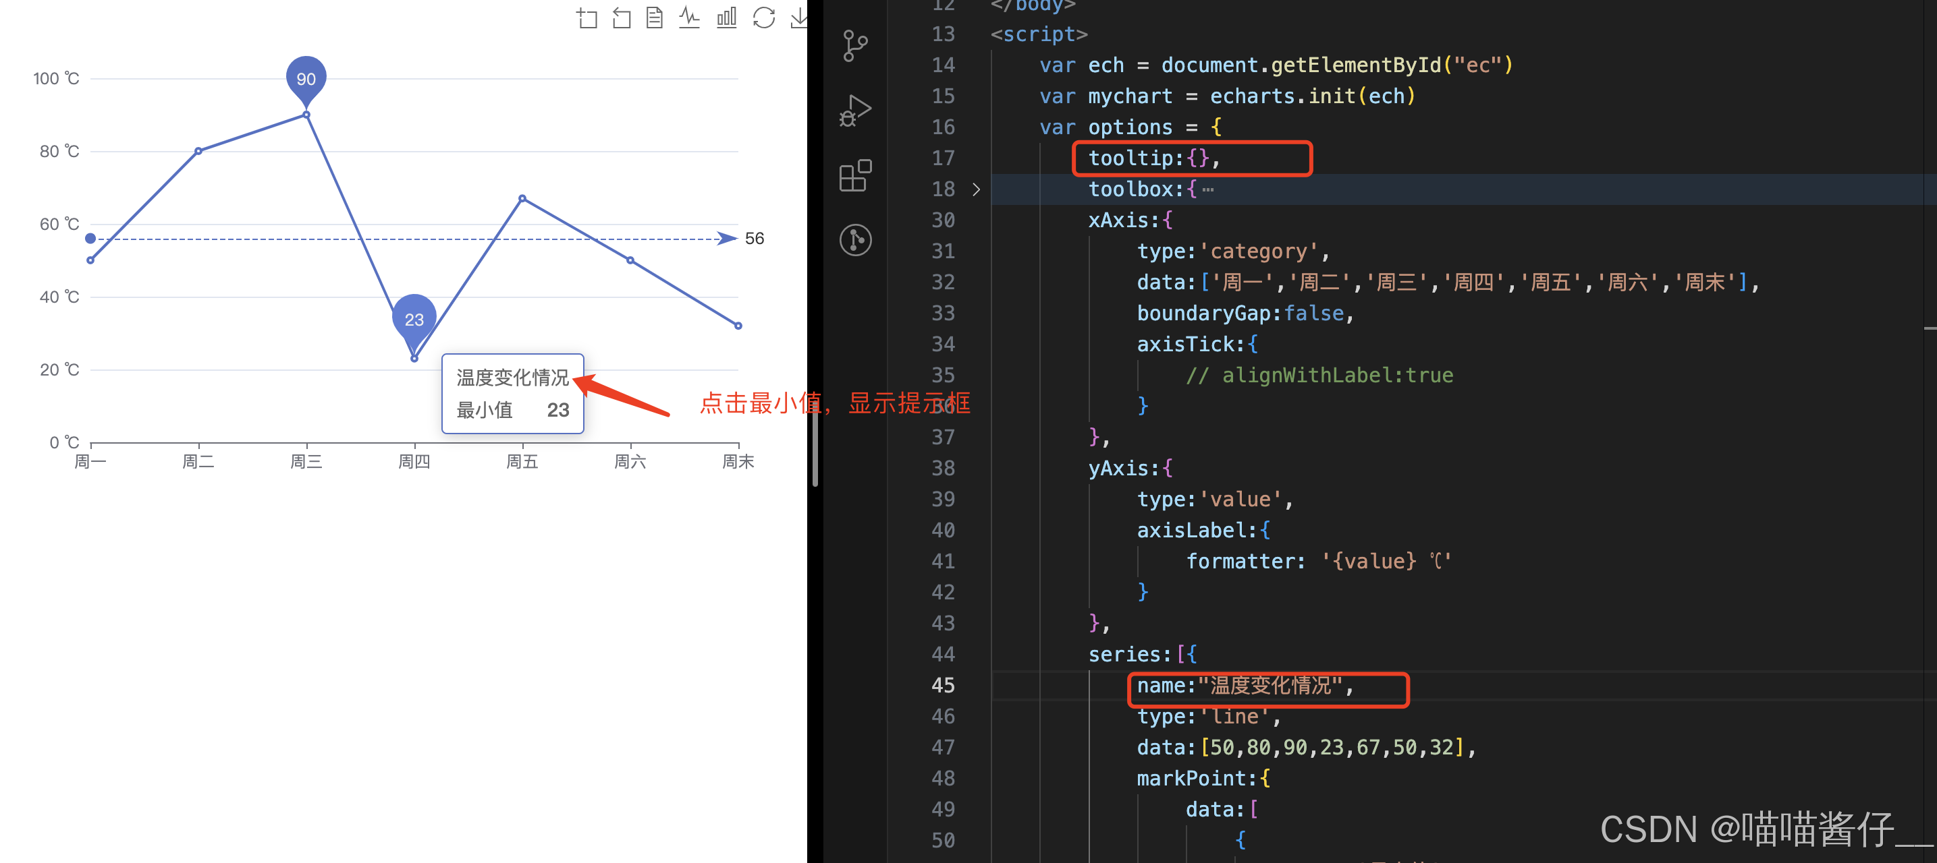1937x863 pixels.
Task: Click the 60 ℃ y-axis label
Action: pyautogui.click(x=59, y=225)
